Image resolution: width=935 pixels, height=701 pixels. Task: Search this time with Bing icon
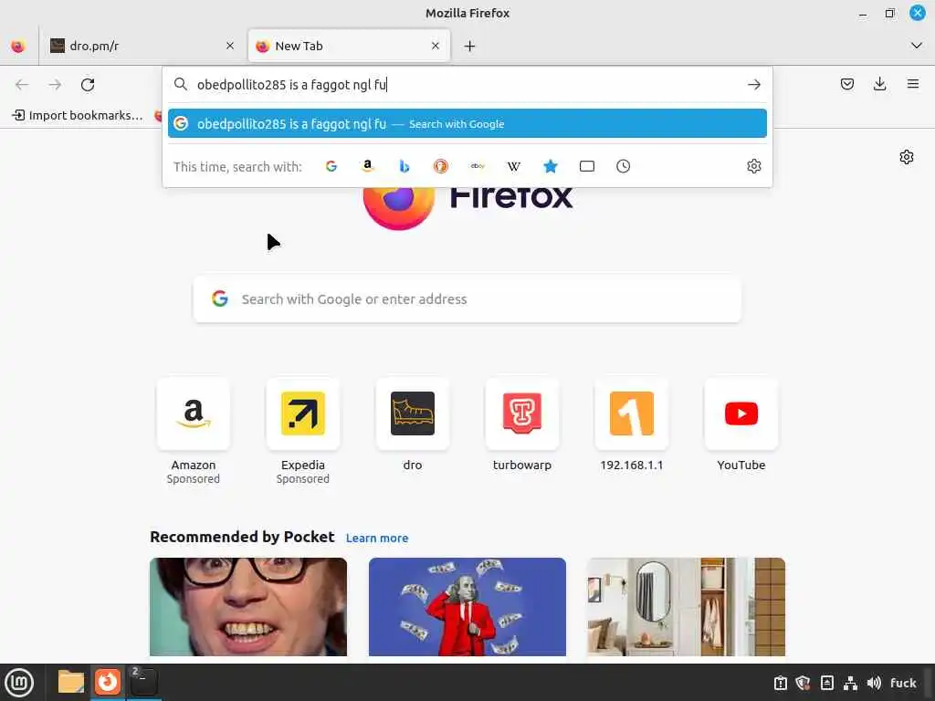coord(404,166)
